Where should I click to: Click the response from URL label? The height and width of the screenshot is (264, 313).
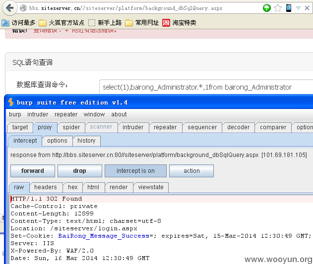pyautogui.click(x=159, y=155)
